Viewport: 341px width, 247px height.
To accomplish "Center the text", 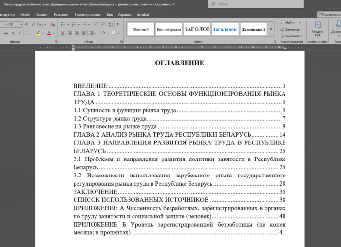I will [x=70, y=33].
